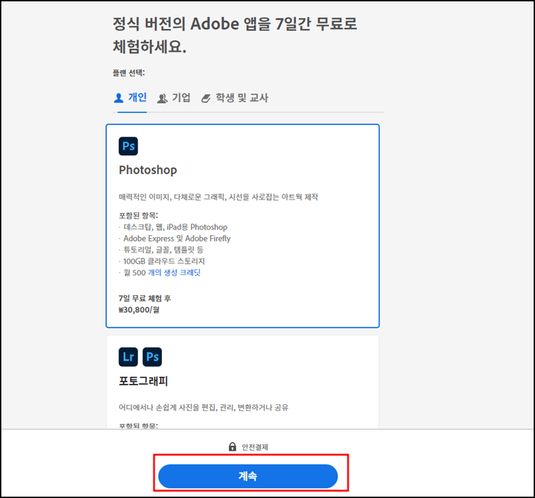Click 포토그래피 description starting 어디에서나 손쉽게
Image resolution: width=535 pixels, height=498 pixels.
[x=203, y=408]
